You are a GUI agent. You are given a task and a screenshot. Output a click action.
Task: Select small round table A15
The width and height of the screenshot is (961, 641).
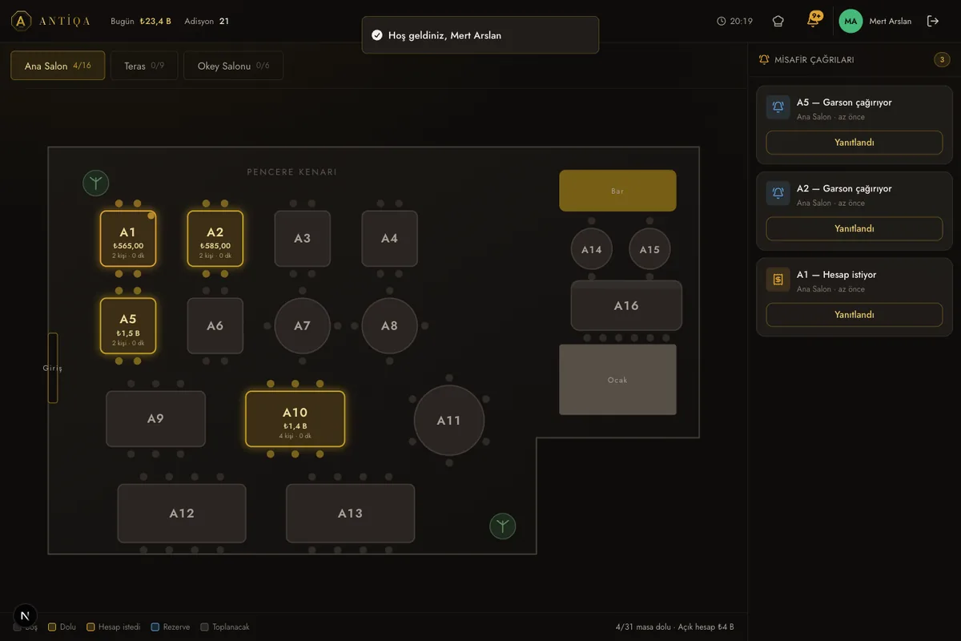[649, 249]
